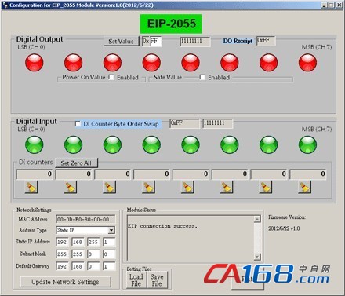Click first octet of Subnet Mask
345x296 pixels.
coord(62,254)
